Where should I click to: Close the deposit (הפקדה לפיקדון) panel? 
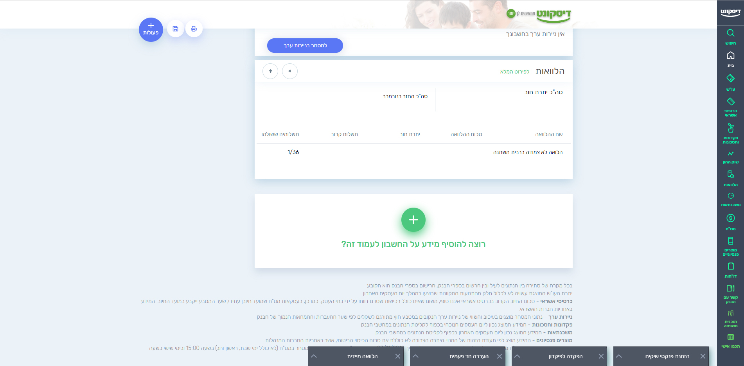[601, 356]
